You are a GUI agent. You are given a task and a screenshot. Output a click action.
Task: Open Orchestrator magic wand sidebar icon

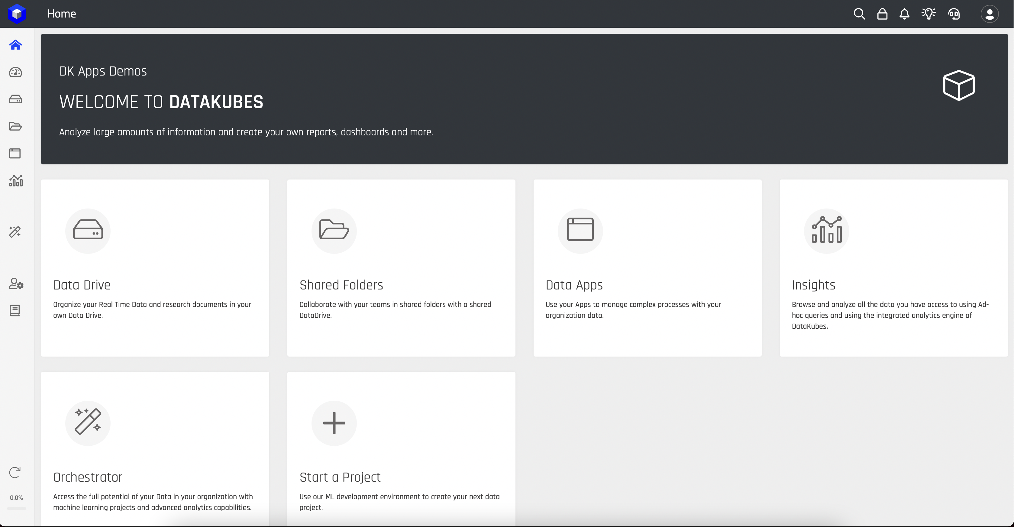(x=15, y=232)
